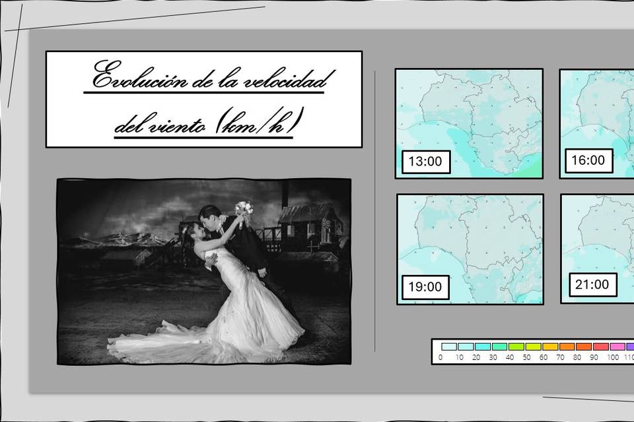The image size is (634, 422).
Task: Click the legend value "70"
Action: coord(561,357)
